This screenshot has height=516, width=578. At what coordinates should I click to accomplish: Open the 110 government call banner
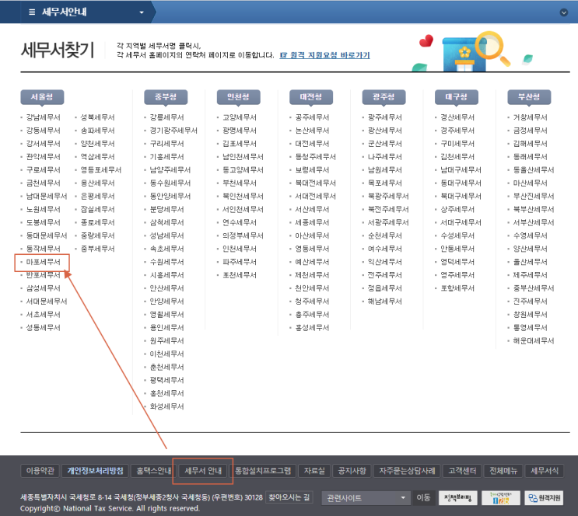click(x=500, y=498)
